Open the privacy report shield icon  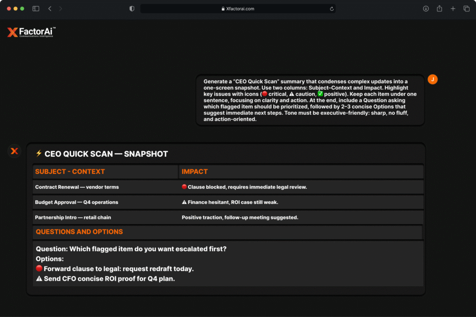(132, 9)
